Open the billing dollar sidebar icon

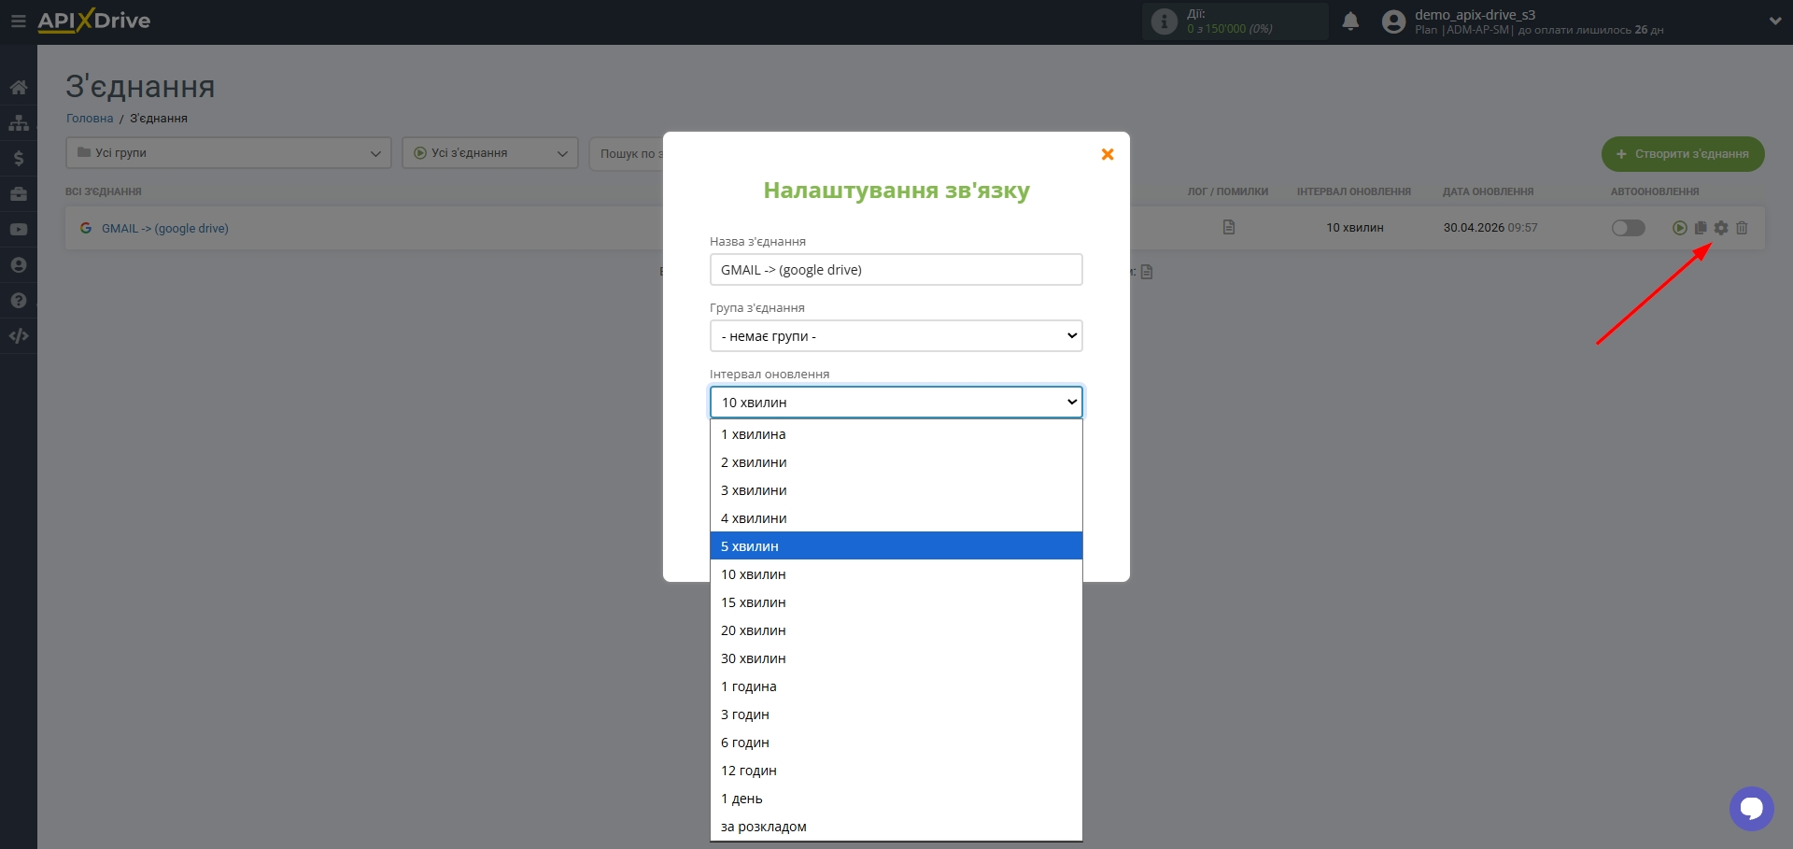pos(18,159)
